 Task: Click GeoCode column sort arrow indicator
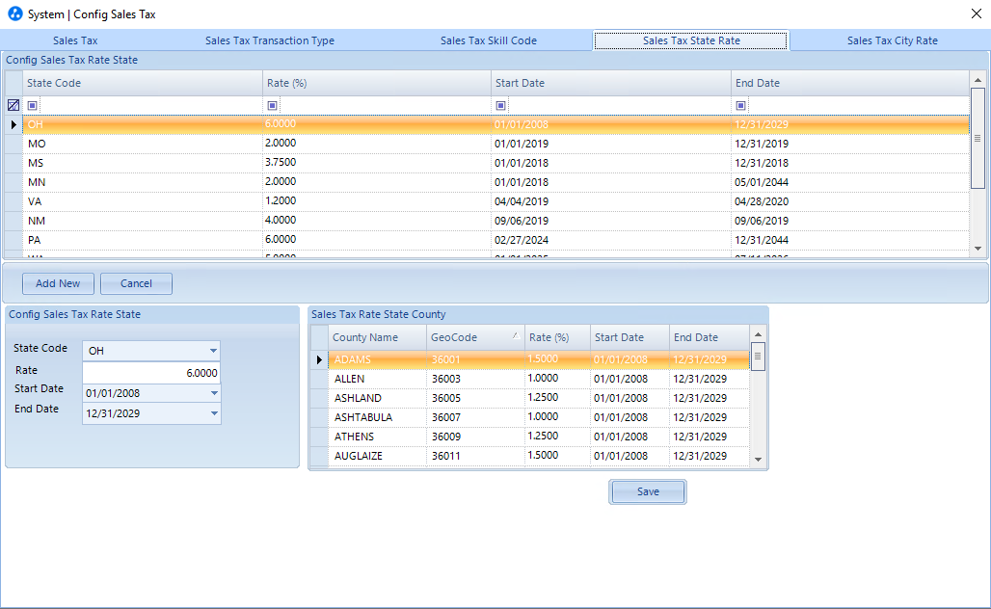tap(516, 336)
